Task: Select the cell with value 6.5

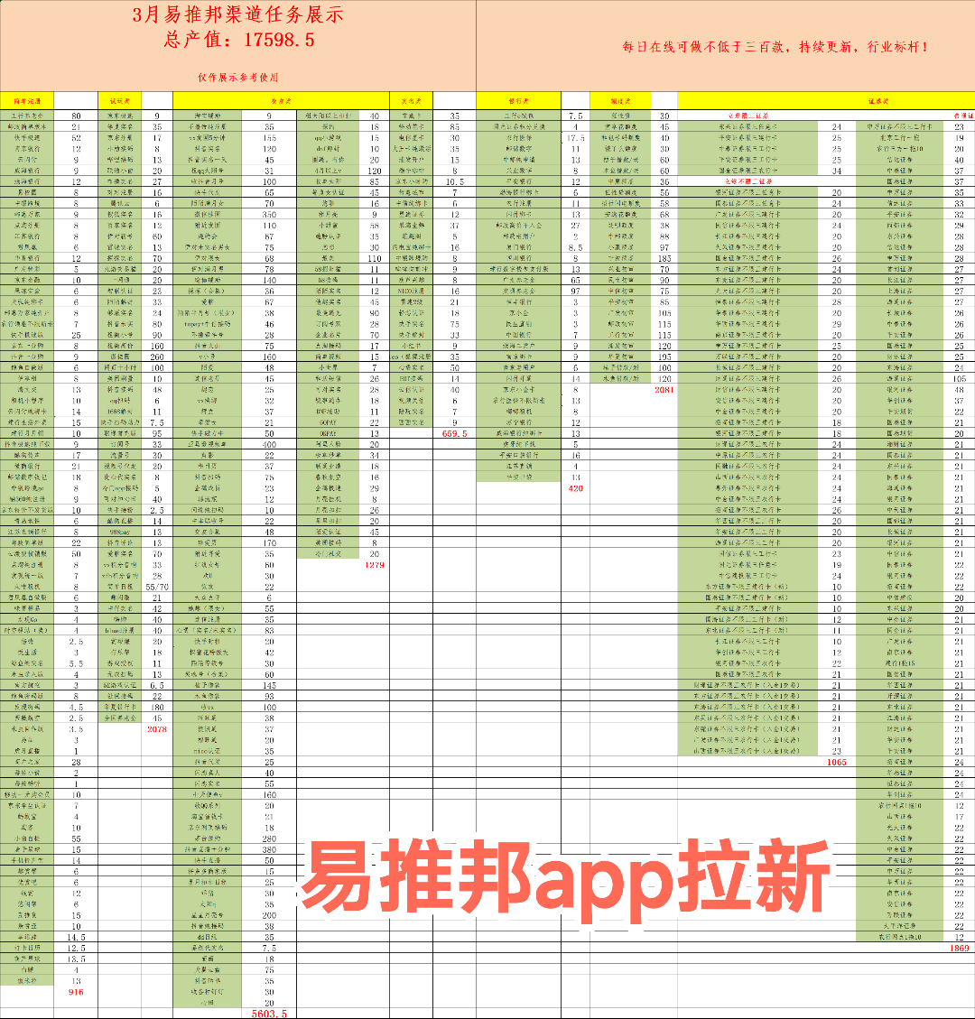Action: click(157, 685)
